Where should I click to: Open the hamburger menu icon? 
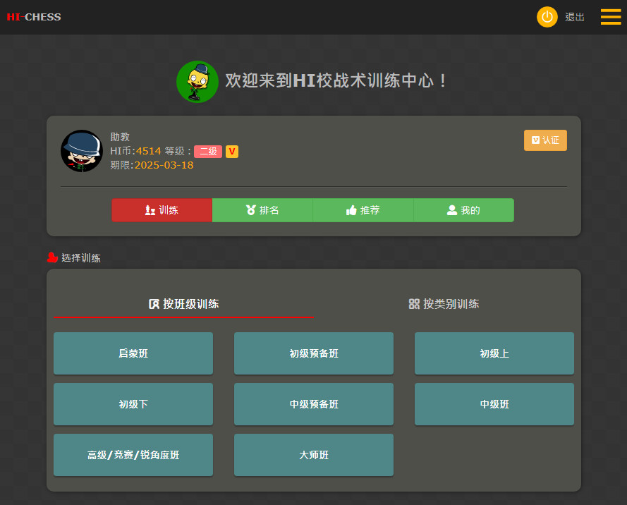[611, 17]
